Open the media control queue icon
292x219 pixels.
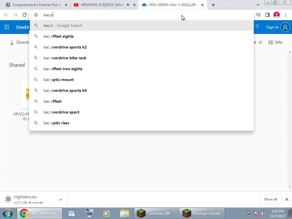pyautogui.click(x=258, y=15)
